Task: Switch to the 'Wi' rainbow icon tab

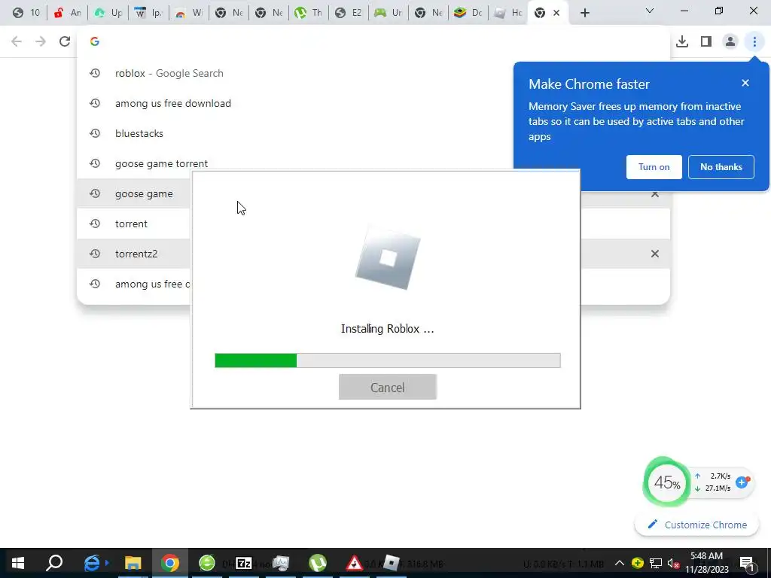Action: tap(188, 13)
